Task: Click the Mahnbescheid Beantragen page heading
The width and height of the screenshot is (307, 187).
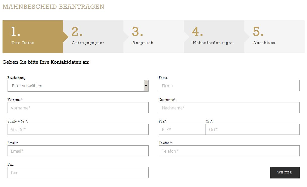Action: (x=53, y=7)
